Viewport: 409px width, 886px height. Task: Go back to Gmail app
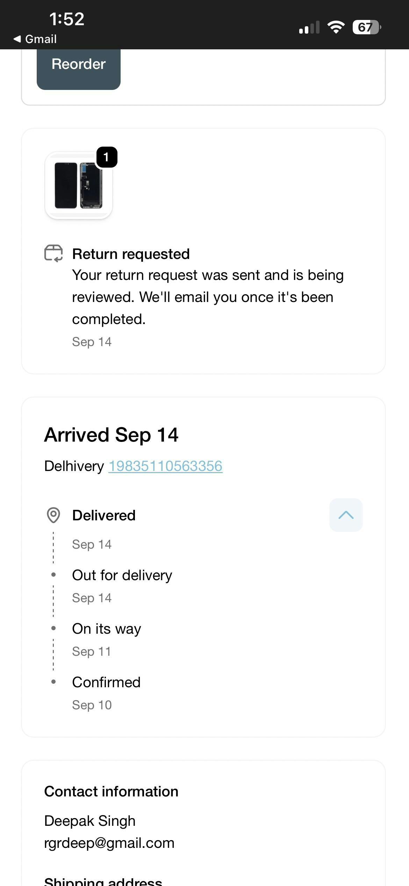(x=35, y=39)
